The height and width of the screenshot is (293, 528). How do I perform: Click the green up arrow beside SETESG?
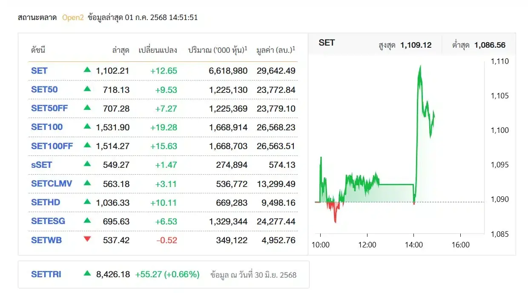point(87,221)
